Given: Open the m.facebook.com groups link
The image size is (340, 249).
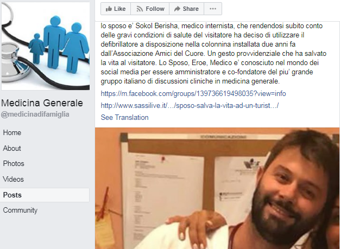Looking at the screenshot, I should coord(193,93).
